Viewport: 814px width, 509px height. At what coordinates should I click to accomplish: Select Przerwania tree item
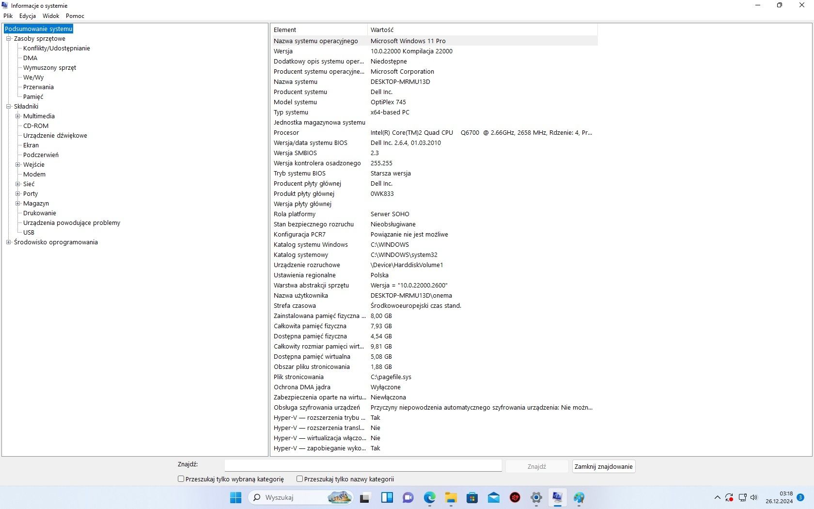tap(38, 87)
